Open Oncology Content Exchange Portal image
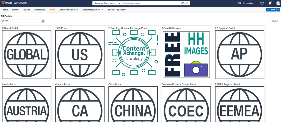281x122 pixels. click(x=133, y=53)
